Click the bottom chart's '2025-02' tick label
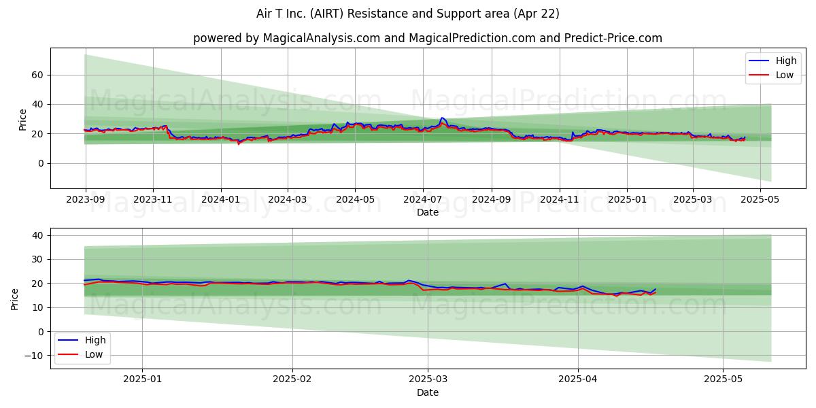 pyautogui.click(x=292, y=379)
